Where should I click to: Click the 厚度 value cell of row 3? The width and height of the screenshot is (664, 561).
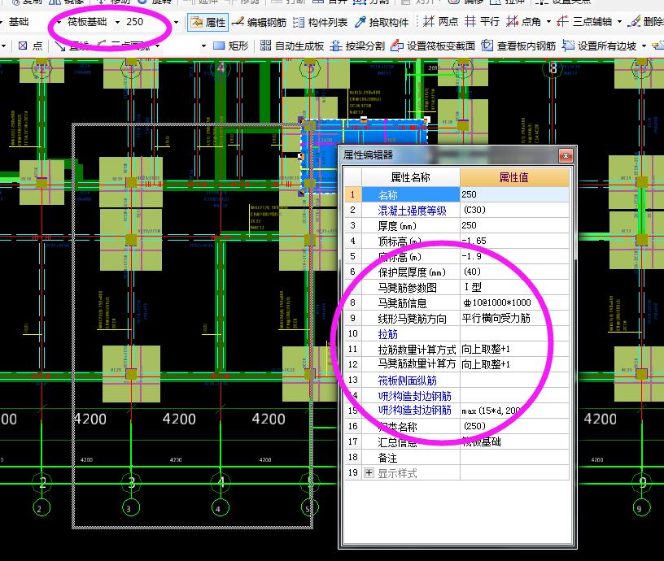point(514,225)
